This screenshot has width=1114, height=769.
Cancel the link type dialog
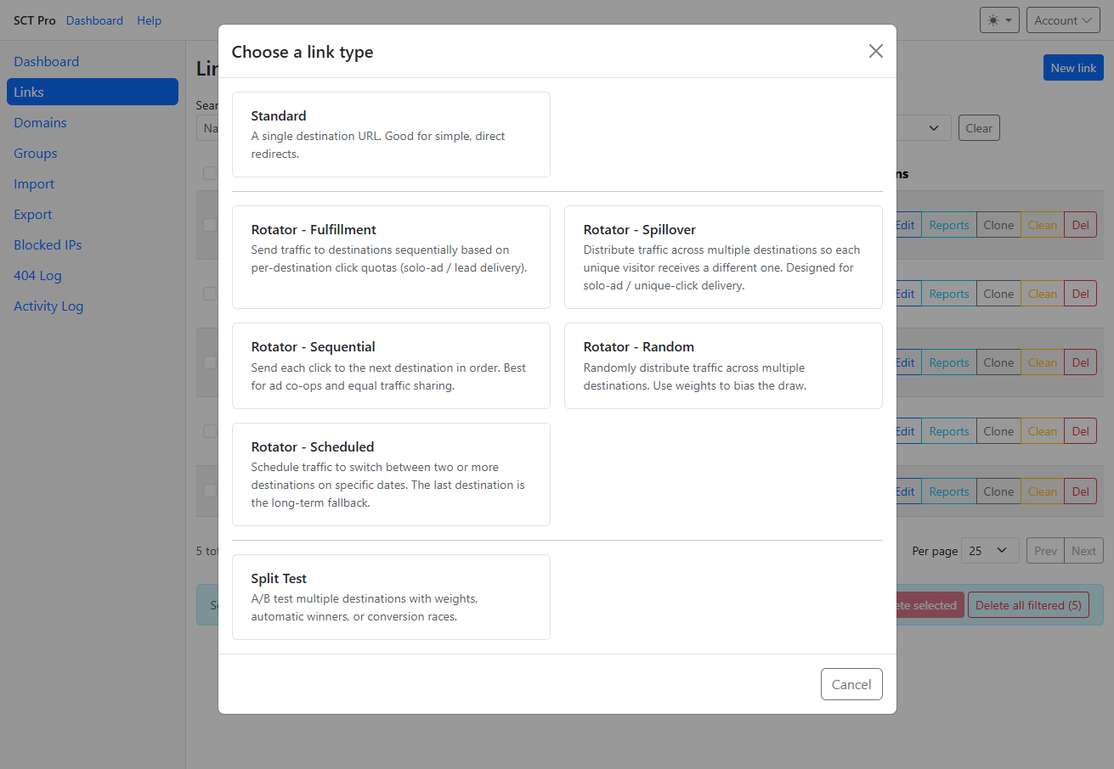(851, 684)
